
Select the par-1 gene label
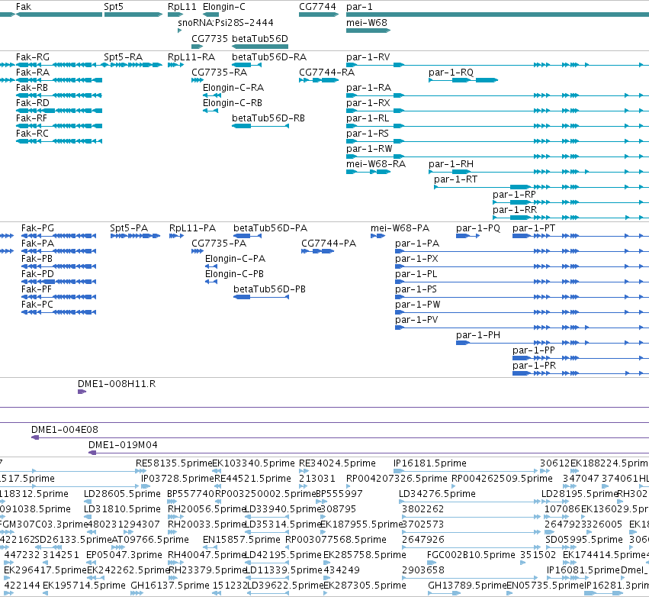(x=359, y=7)
